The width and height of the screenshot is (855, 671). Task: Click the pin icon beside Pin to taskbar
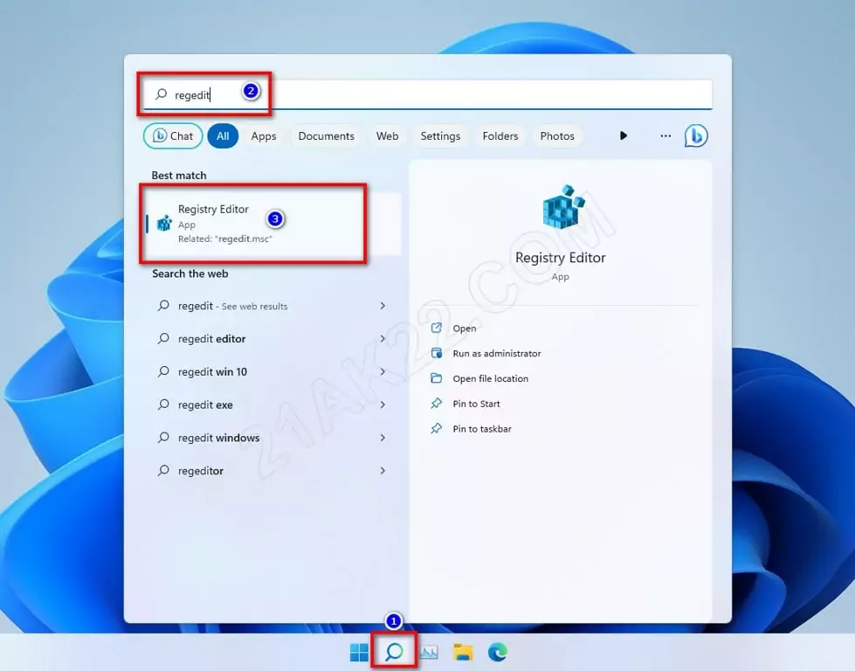tap(436, 428)
